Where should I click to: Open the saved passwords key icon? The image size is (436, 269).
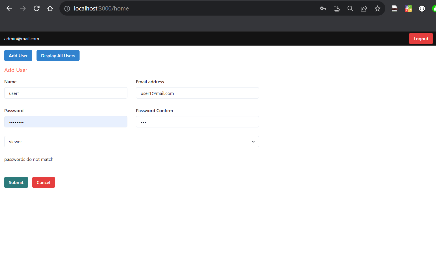pos(323,8)
